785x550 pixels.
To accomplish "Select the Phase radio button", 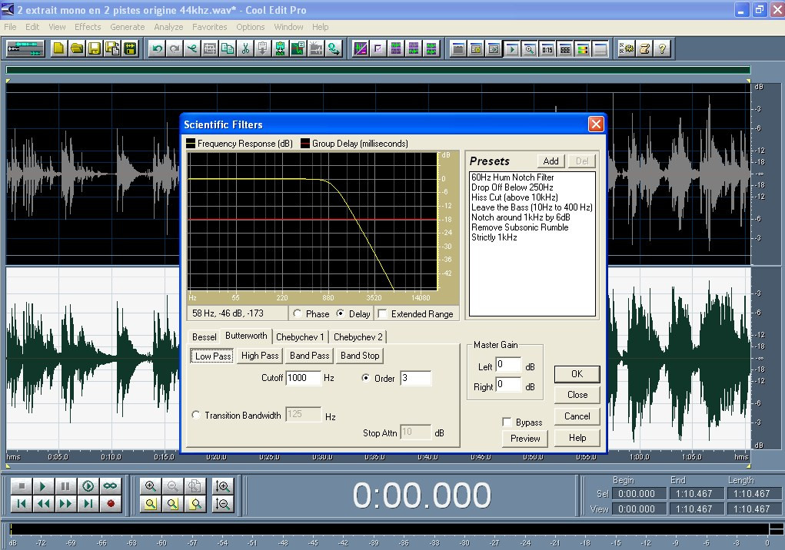I will click(x=297, y=314).
